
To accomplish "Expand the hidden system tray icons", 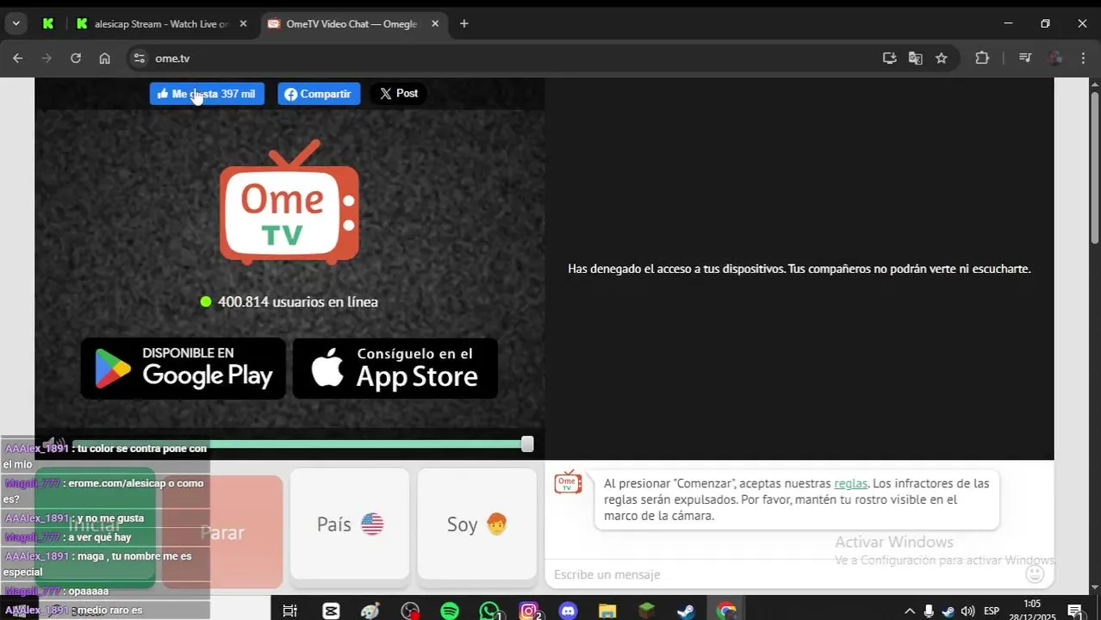I will 909,611.
